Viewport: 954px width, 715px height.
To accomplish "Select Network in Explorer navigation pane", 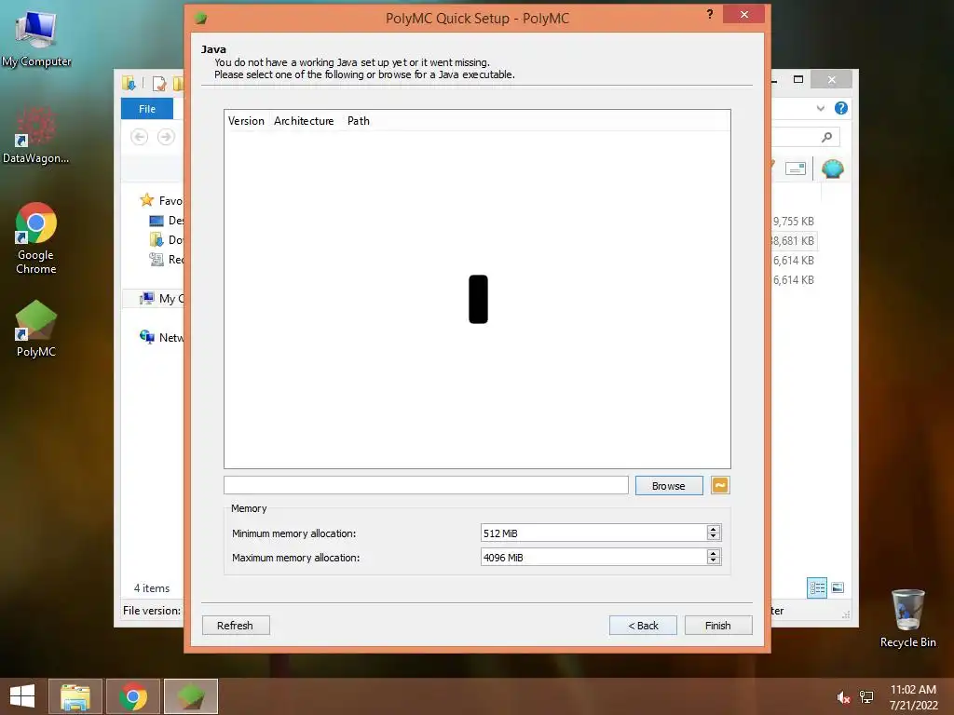I will pyautogui.click(x=162, y=337).
